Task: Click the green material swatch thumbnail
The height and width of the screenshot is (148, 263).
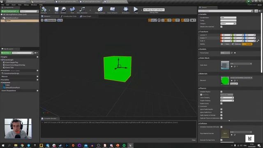Action: (225, 81)
